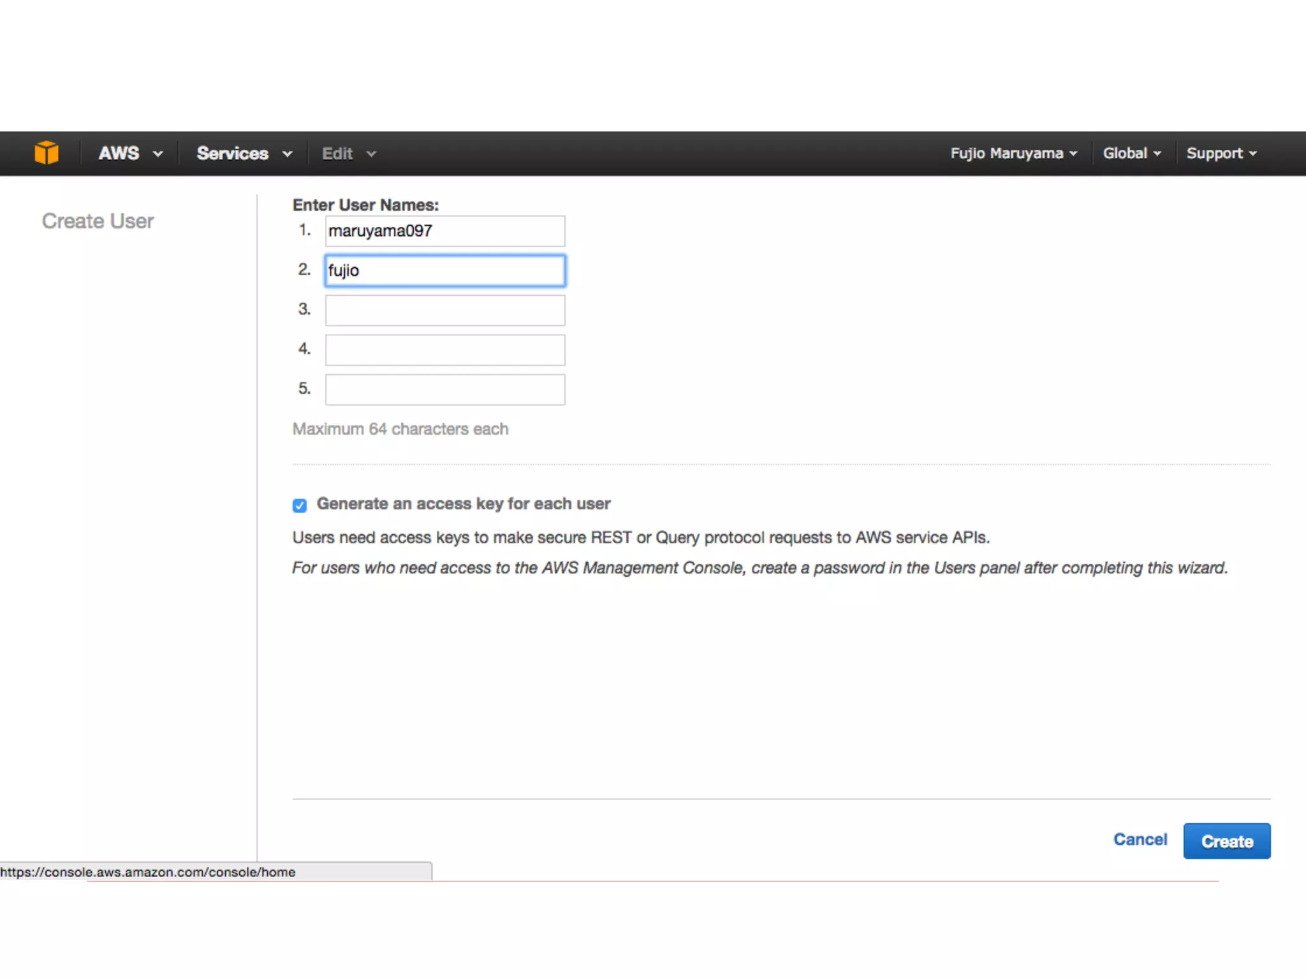Image resolution: width=1306 pixels, height=979 pixels.
Task: Open the Edit dropdown in navbar
Action: pyautogui.click(x=348, y=154)
